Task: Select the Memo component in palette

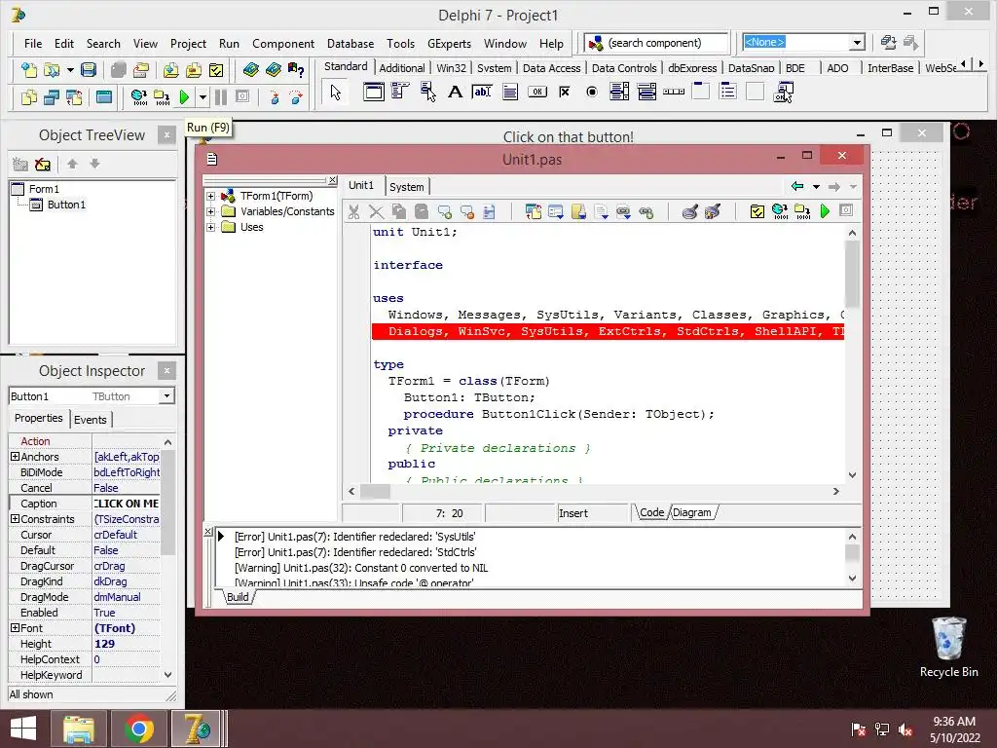Action: point(510,93)
